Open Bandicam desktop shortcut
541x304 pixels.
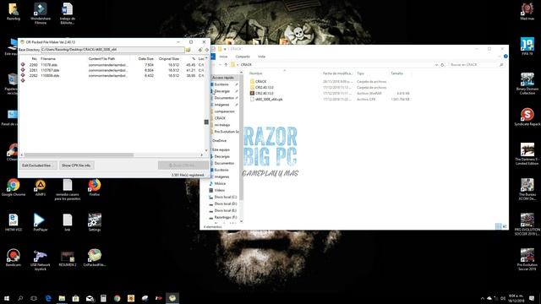click(x=14, y=258)
